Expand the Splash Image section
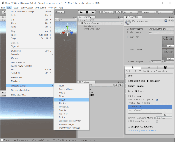 pos(149,86)
